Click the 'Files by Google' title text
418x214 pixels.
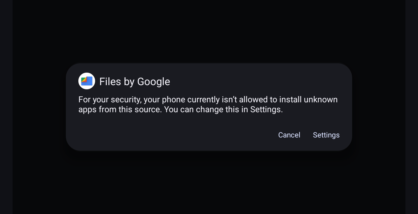tap(135, 81)
